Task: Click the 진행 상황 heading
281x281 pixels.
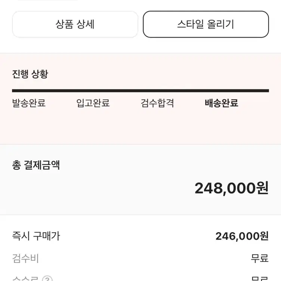Action: (30, 74)
